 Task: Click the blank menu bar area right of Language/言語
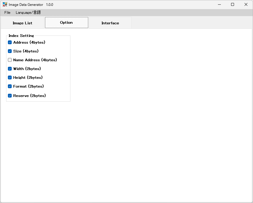(146, 13)
